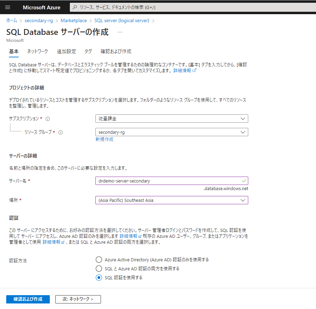Click 次: ネットワーク > button
Image resolution: width=316 pixels, height=309 pixels.
[x=78, y=299]
